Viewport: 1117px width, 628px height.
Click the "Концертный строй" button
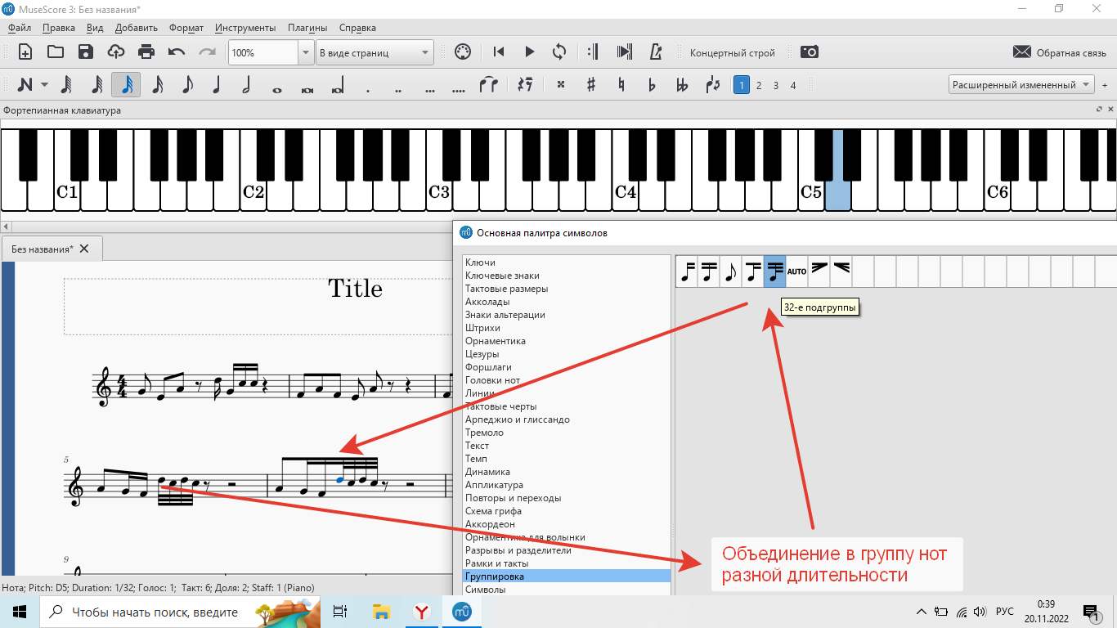click(x=733, y=52)
